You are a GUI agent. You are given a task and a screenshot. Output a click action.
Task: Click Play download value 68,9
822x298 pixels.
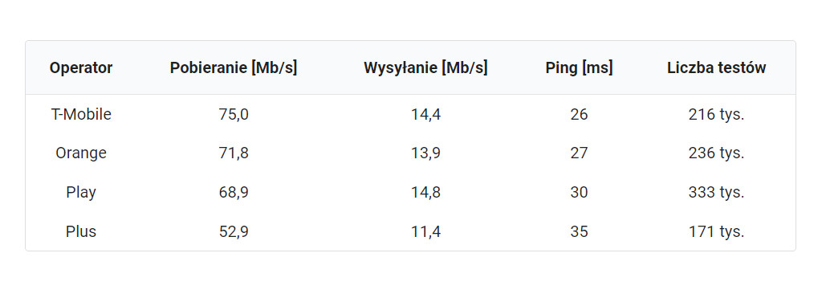click(x=234, y=193)
